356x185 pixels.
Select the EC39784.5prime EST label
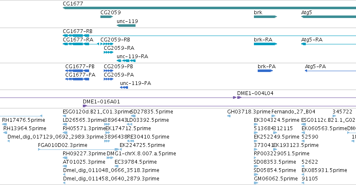tap(136, 162)
